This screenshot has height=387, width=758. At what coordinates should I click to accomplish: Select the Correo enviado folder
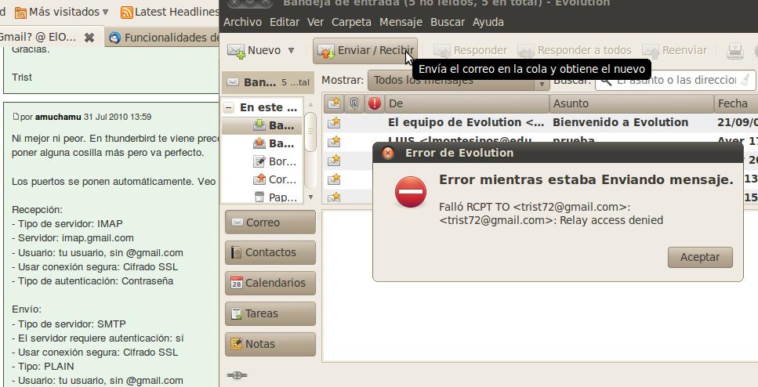263,179
